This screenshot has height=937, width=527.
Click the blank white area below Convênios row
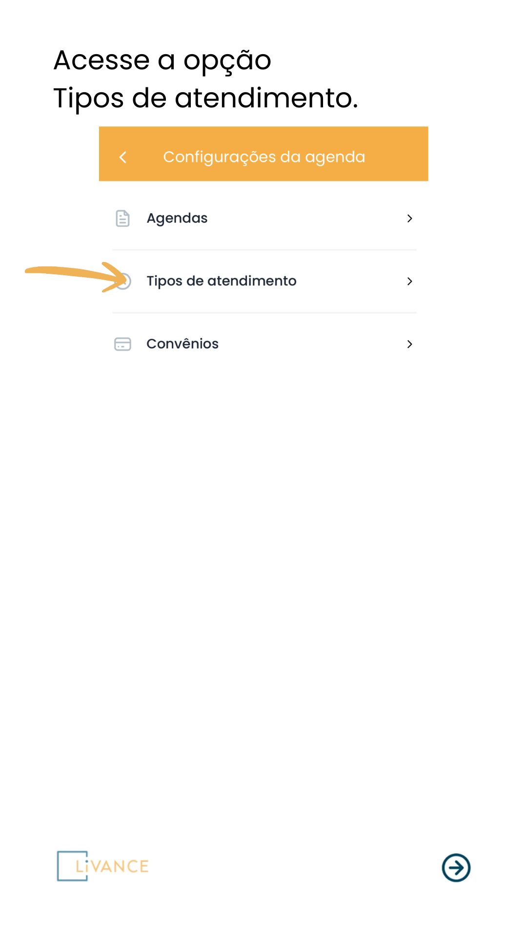(x=263, y=586)
